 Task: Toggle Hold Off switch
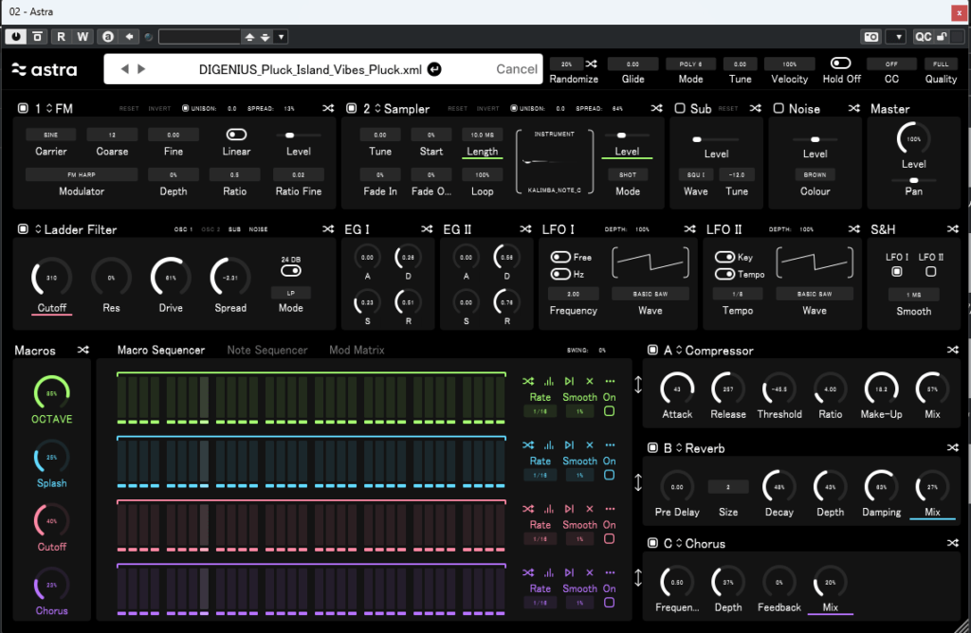tap(840, 63)
